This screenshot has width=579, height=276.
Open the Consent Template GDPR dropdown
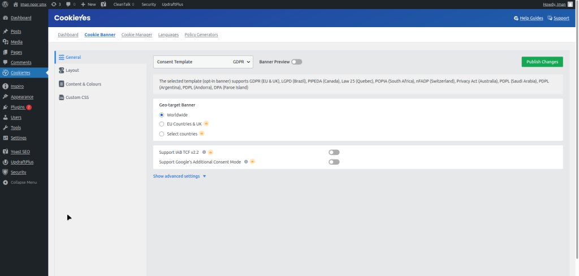coord(203,62)
